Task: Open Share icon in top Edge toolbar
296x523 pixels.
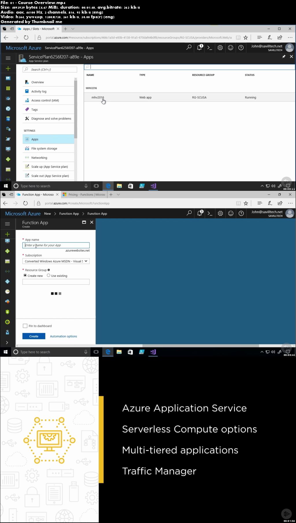Action: click(280, 38)
